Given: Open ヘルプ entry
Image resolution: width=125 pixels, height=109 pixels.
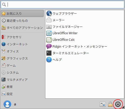Looking at the screenshot, I should [x=85, y=60].
